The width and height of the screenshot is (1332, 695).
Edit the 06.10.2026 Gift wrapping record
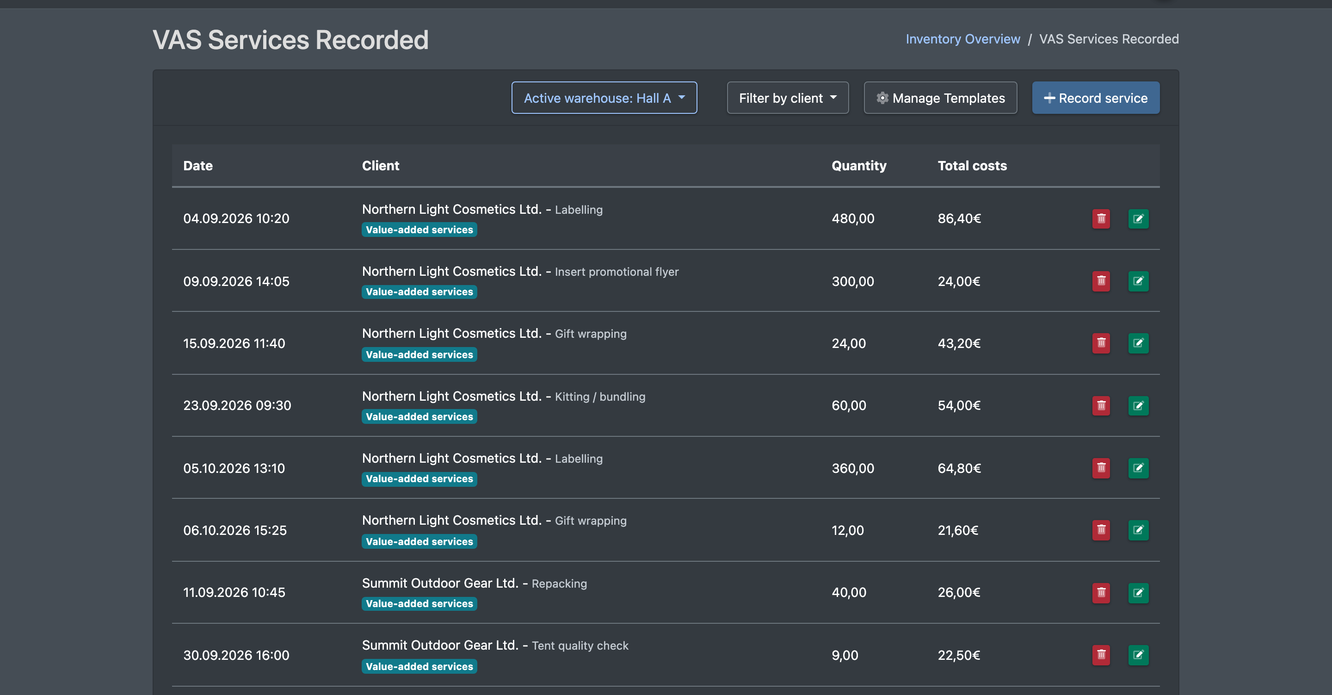[1138, 530]
